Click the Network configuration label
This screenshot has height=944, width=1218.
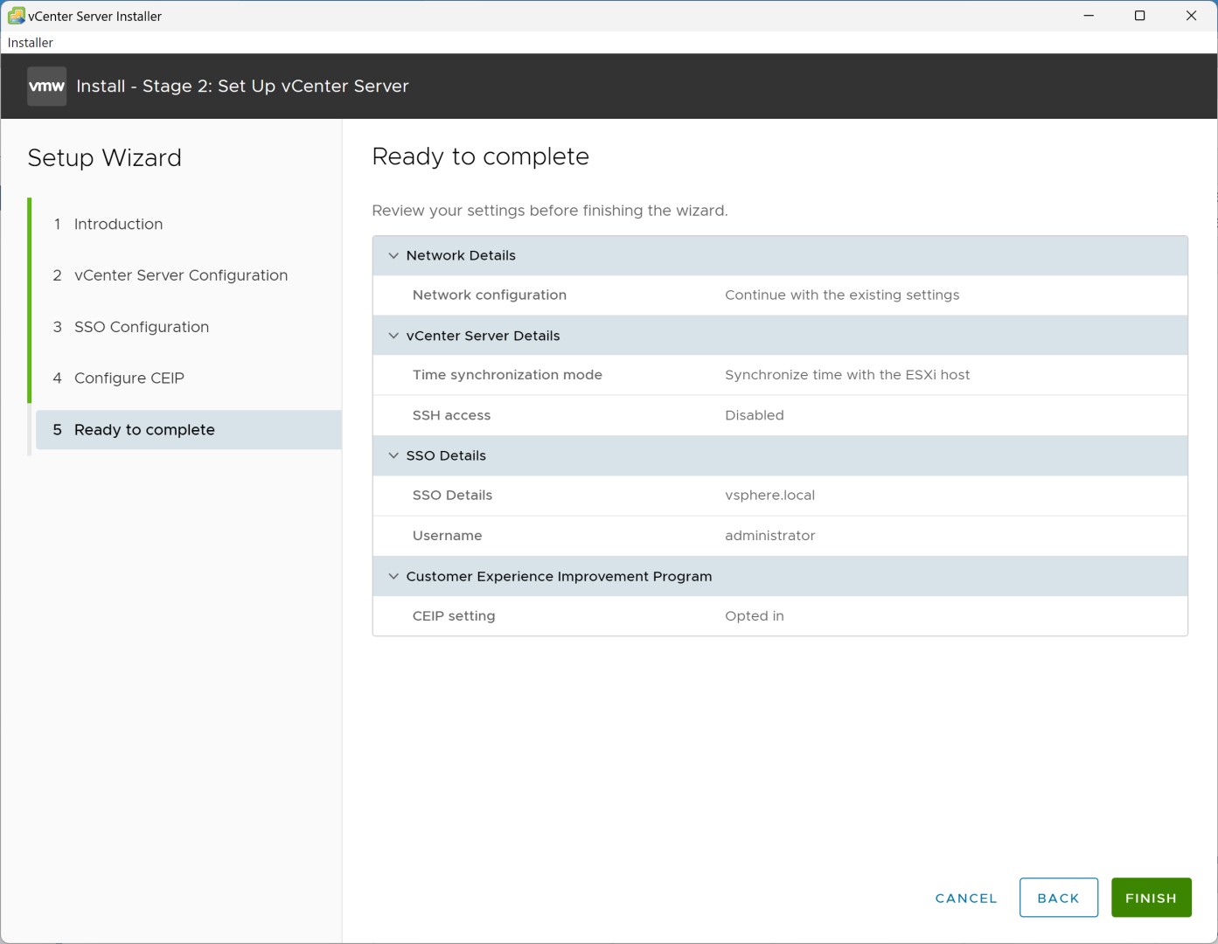490,295
